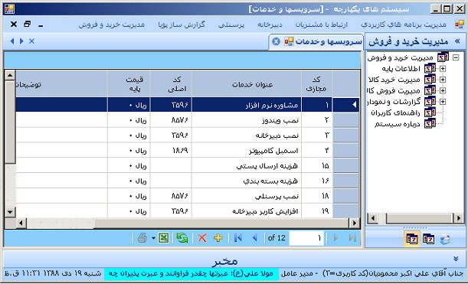Open ارتباط با مشتریان menu
Viewport: 468px width, 284px height.
322,24
